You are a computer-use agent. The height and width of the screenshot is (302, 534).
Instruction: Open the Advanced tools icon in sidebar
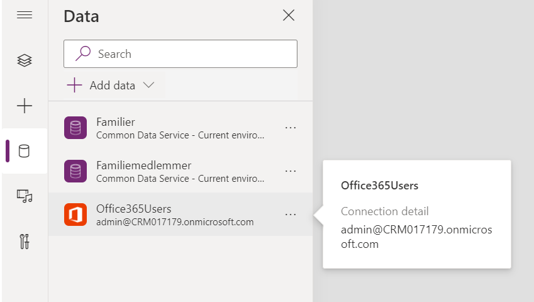[25, 242]
